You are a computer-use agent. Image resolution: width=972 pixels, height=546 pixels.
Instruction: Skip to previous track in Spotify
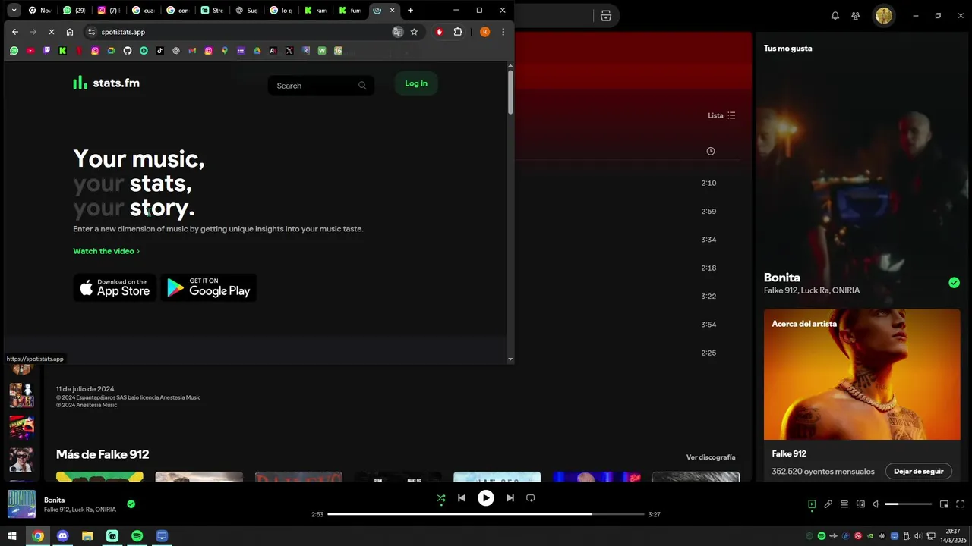462,498
